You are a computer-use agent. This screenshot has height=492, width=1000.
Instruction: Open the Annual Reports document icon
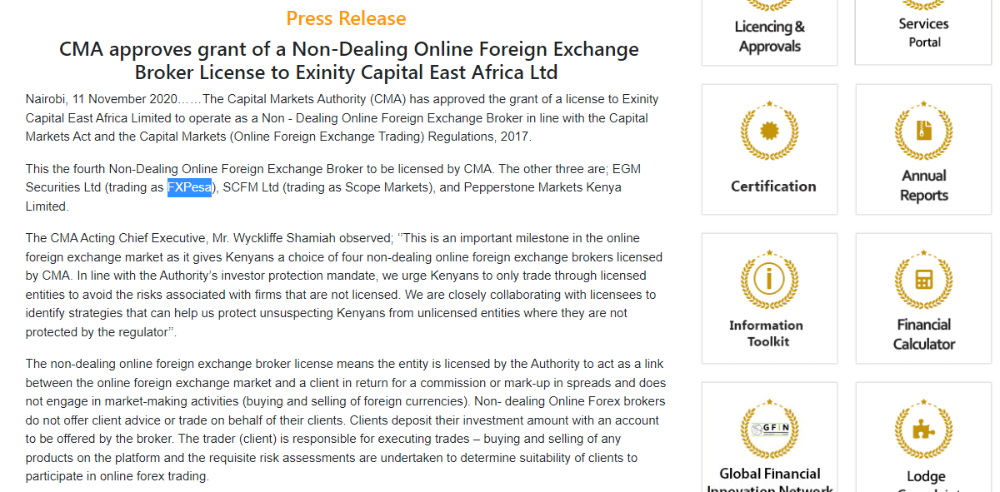(x=923, y=130)
